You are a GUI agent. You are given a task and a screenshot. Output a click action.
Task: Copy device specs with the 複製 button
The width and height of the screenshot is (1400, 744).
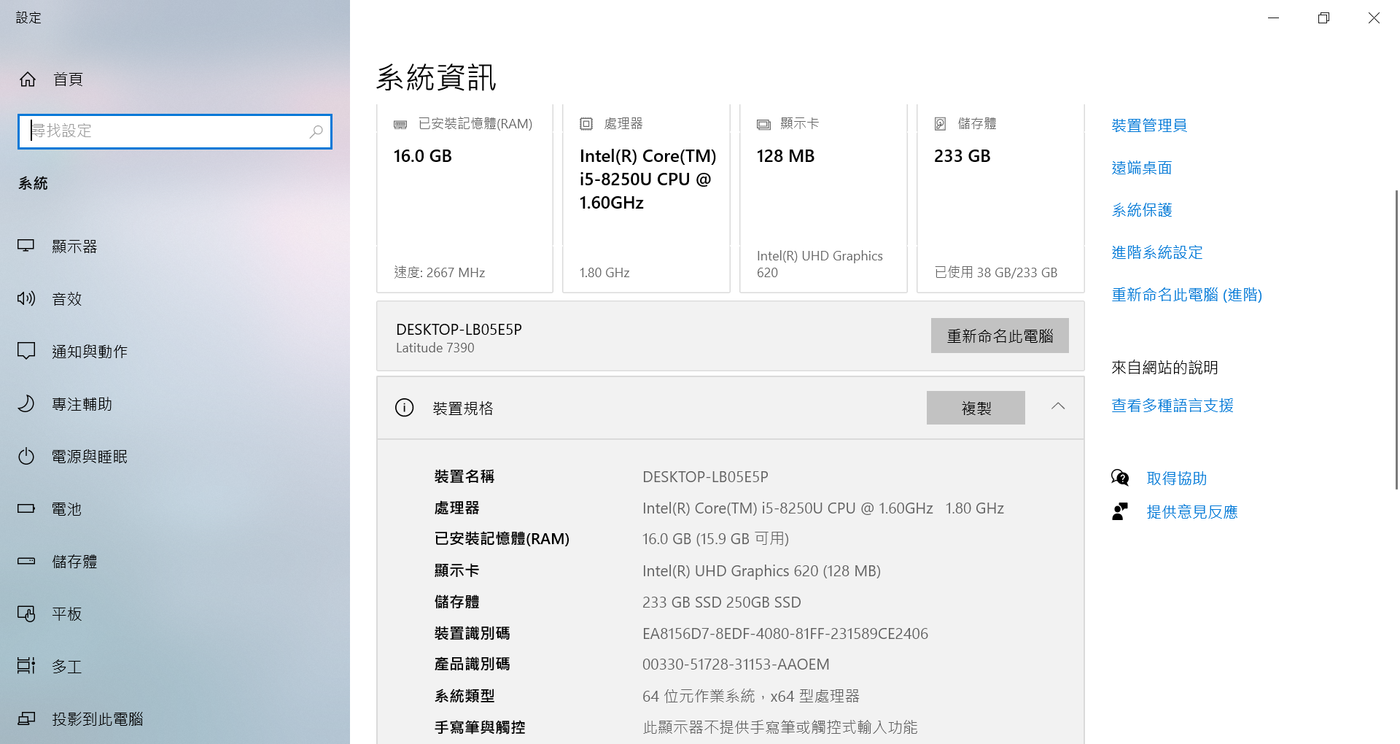(x=976, y=408)
